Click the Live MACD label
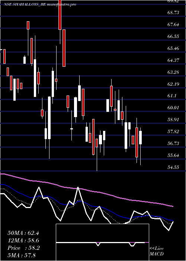This screenshot has height=261, width=186. 157,251
